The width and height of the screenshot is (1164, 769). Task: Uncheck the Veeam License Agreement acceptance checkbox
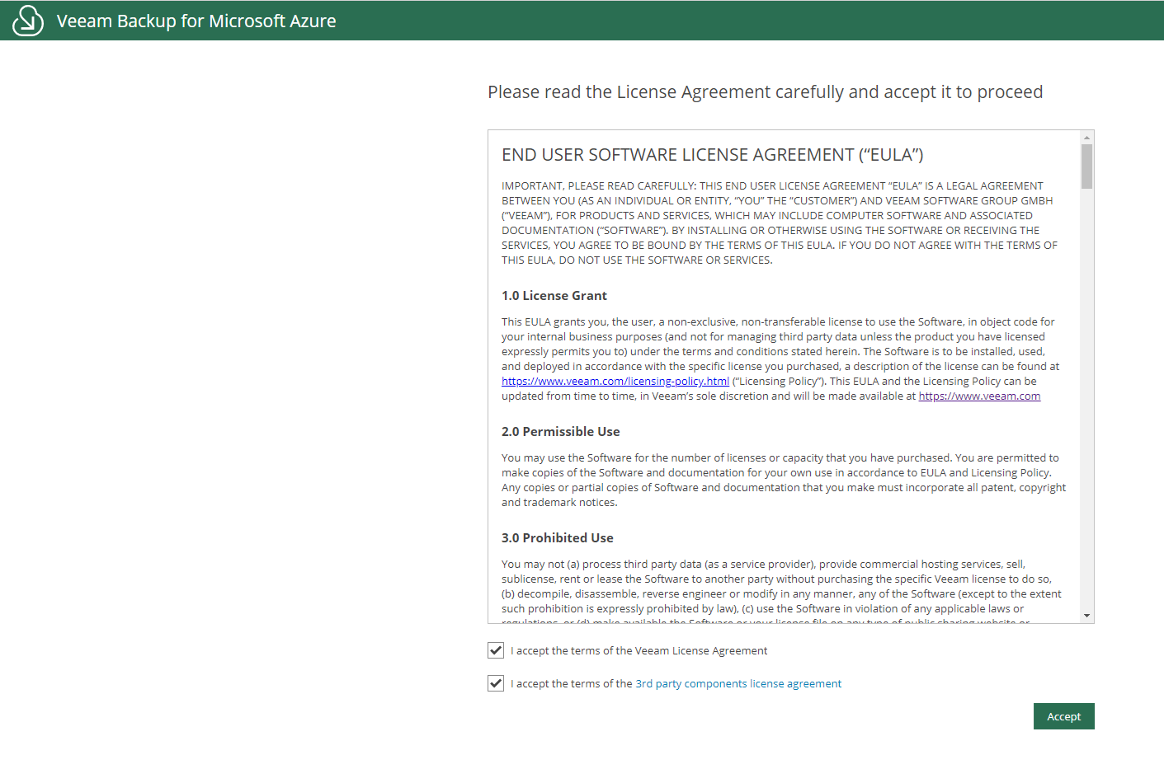496,650
